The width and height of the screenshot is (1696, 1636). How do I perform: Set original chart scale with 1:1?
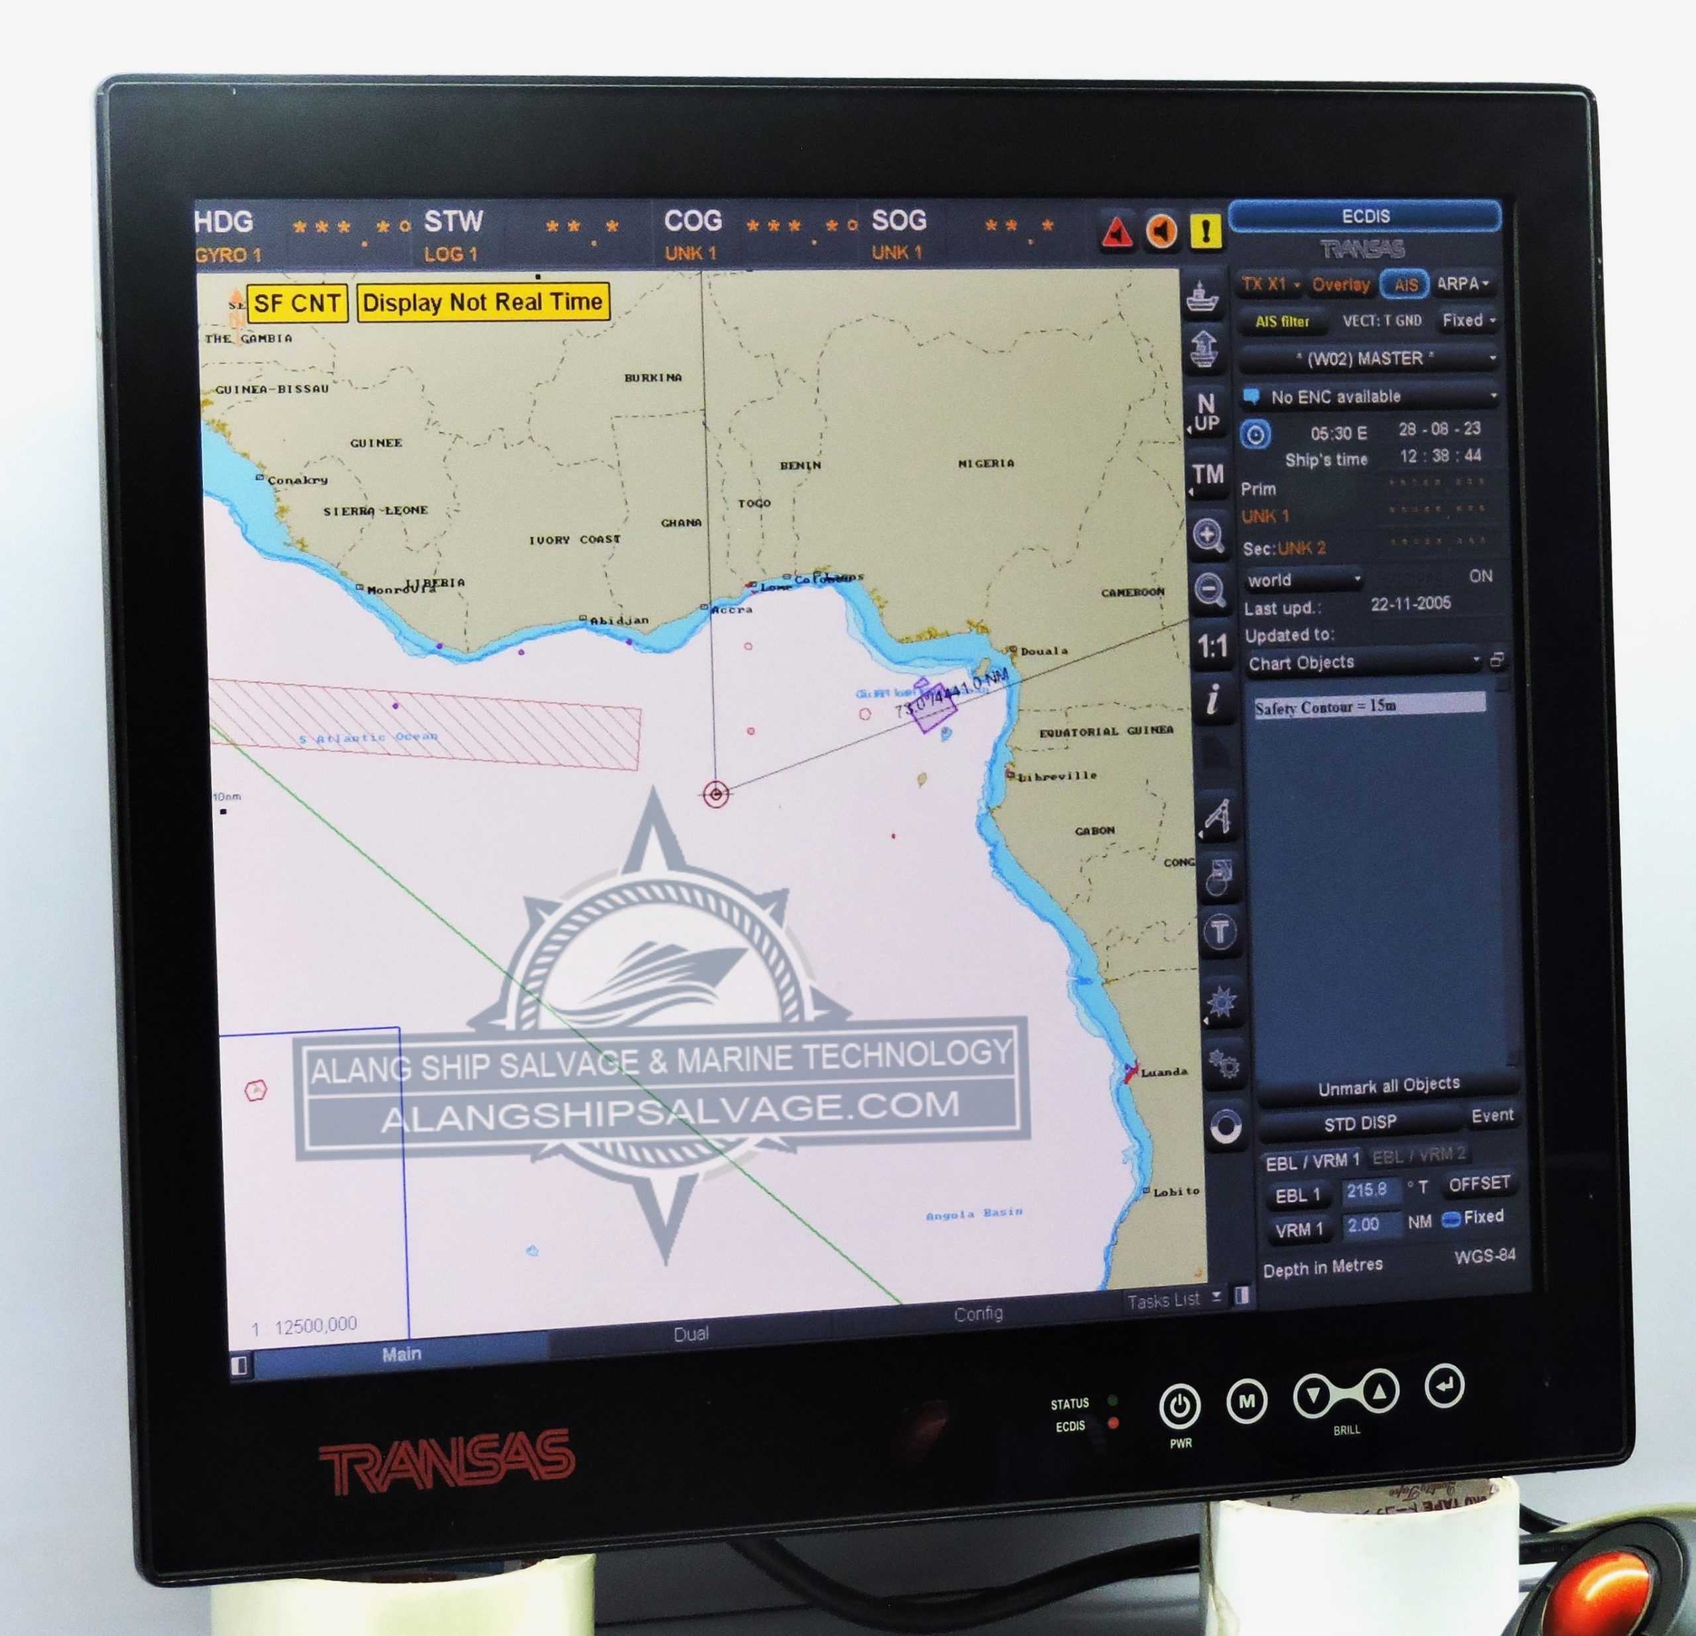pos(1212,646)
